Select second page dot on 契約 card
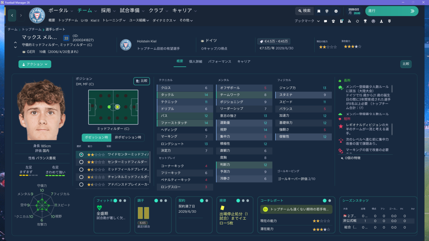Image resolution: width=429 pixels, height=241 pixels. pyautogui.click(x=207, y=201)
